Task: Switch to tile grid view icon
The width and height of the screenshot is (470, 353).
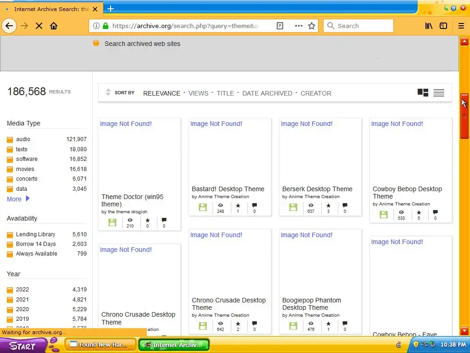Action: tap(423, 92)
